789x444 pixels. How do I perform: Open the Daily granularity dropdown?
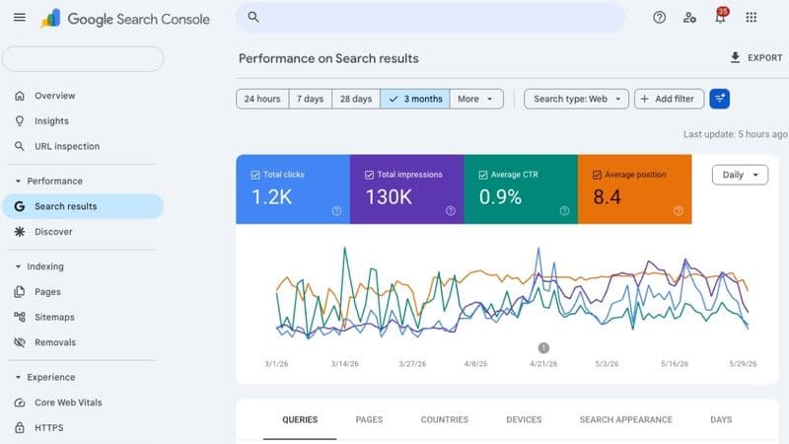[741, 175]
